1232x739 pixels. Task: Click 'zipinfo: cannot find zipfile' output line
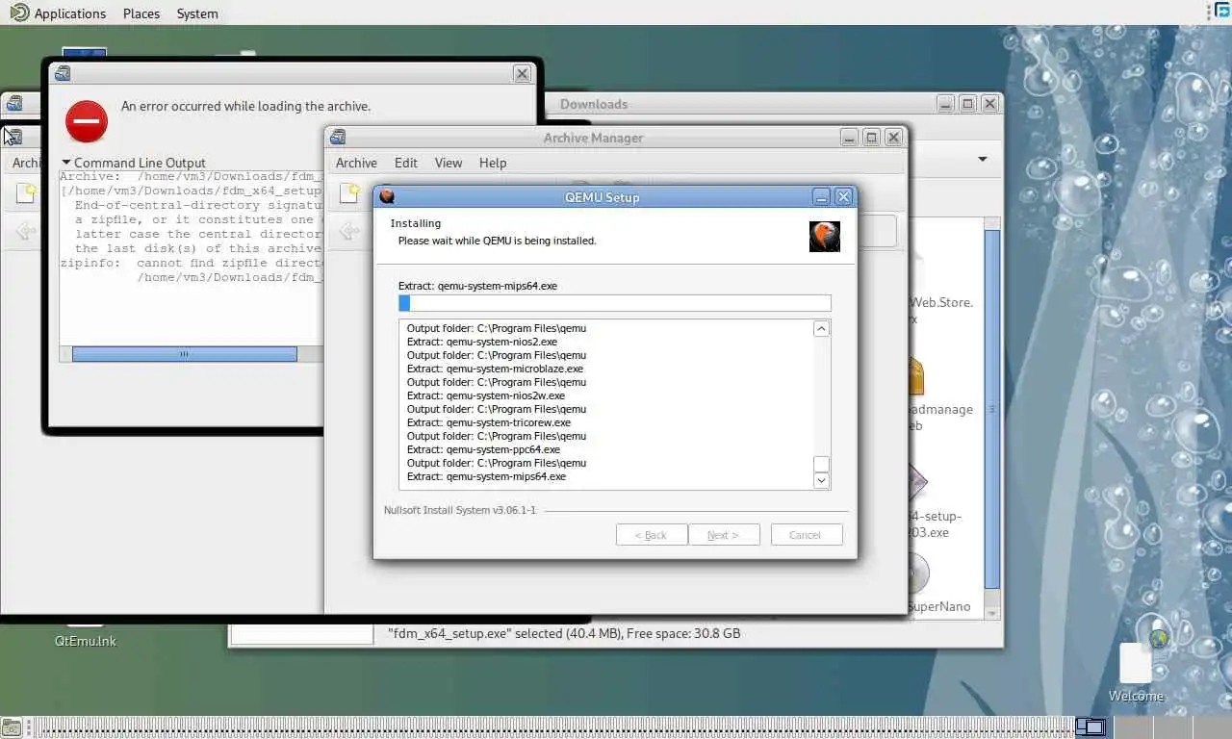(x=192, y=263)
